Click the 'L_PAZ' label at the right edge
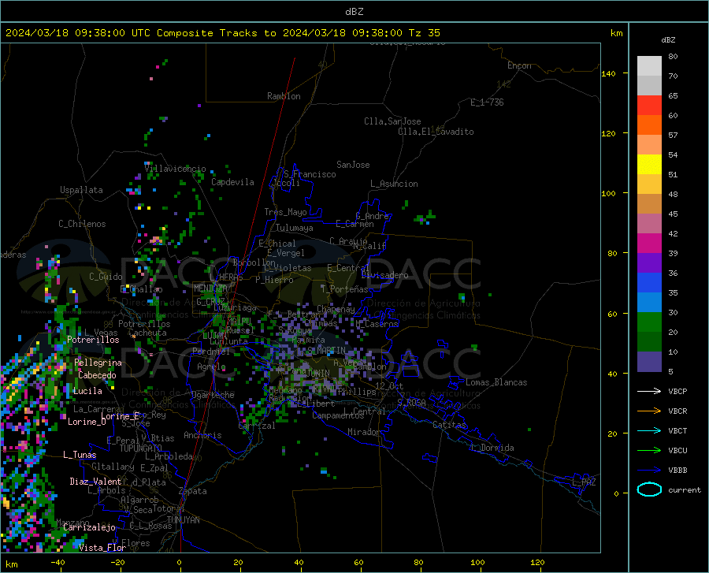 (x=584, y=482)
